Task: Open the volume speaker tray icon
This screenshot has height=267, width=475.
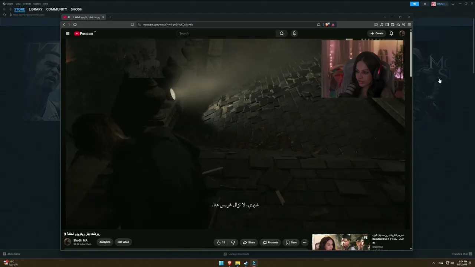Action: click(452, 263)
